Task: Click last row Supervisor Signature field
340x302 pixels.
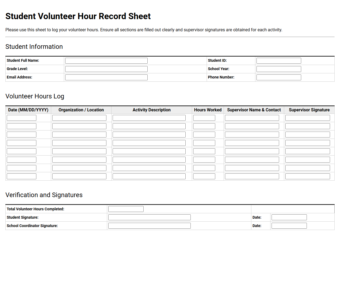Action: (308, 176)
